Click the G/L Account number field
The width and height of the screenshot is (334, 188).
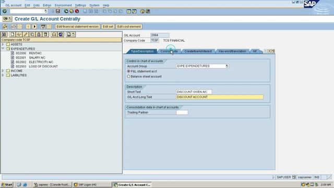[160, 35]
